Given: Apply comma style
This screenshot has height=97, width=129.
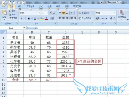Looking at the screenshot, I should (x=106, y=18).
